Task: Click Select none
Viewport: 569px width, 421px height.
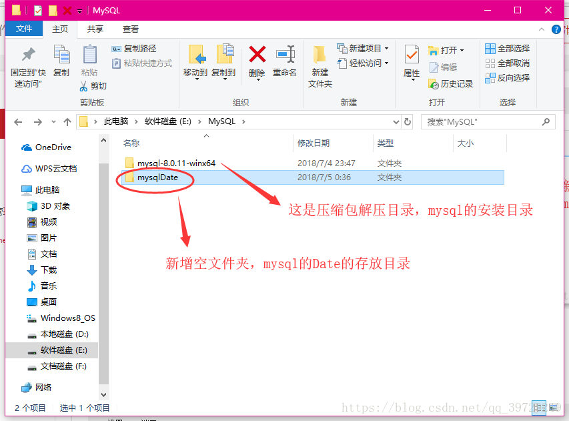Action: click(508, 63)
